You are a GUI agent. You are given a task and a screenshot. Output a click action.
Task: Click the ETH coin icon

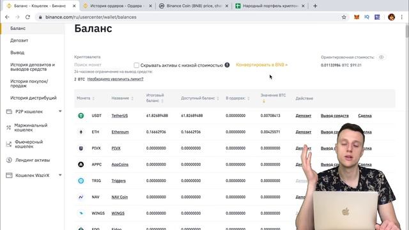tap(81, 132)
